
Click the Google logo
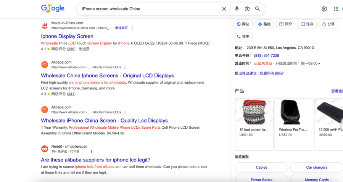(53, 8)
